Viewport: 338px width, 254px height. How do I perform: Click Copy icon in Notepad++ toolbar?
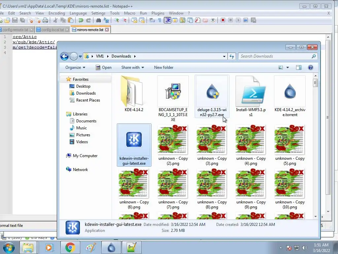click(63, 20)
